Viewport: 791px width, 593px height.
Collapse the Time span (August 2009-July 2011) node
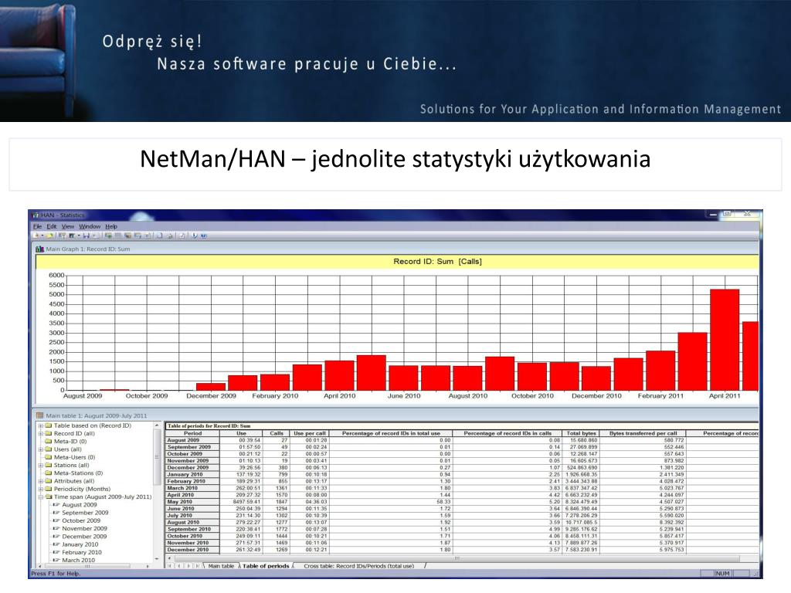40,496
